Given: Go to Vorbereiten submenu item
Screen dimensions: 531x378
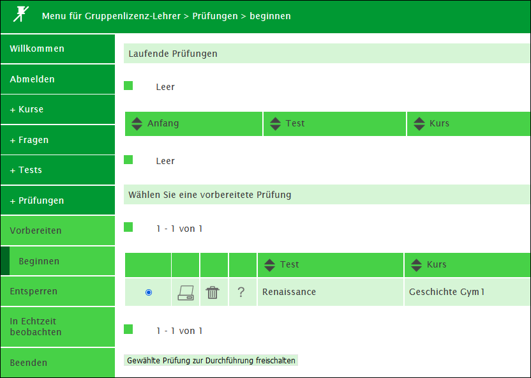Looking at the screenshot, I should tap(57, 231).
